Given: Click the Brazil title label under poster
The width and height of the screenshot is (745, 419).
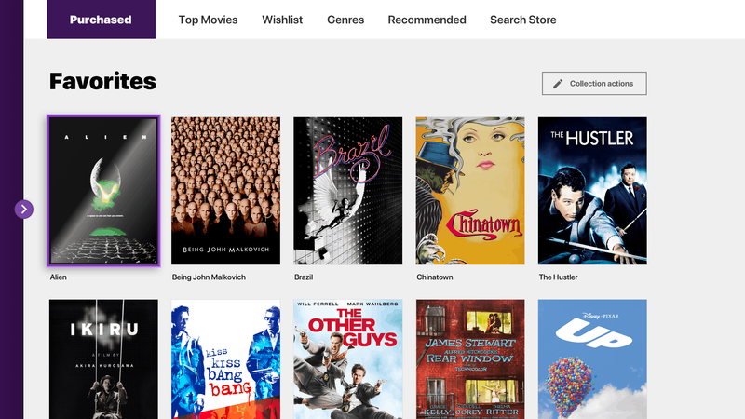Looking at the screenshot, I should click(304, 277).
